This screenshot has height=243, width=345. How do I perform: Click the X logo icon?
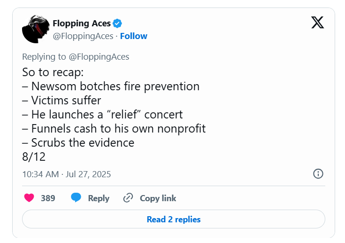click(x=318, y=23)
